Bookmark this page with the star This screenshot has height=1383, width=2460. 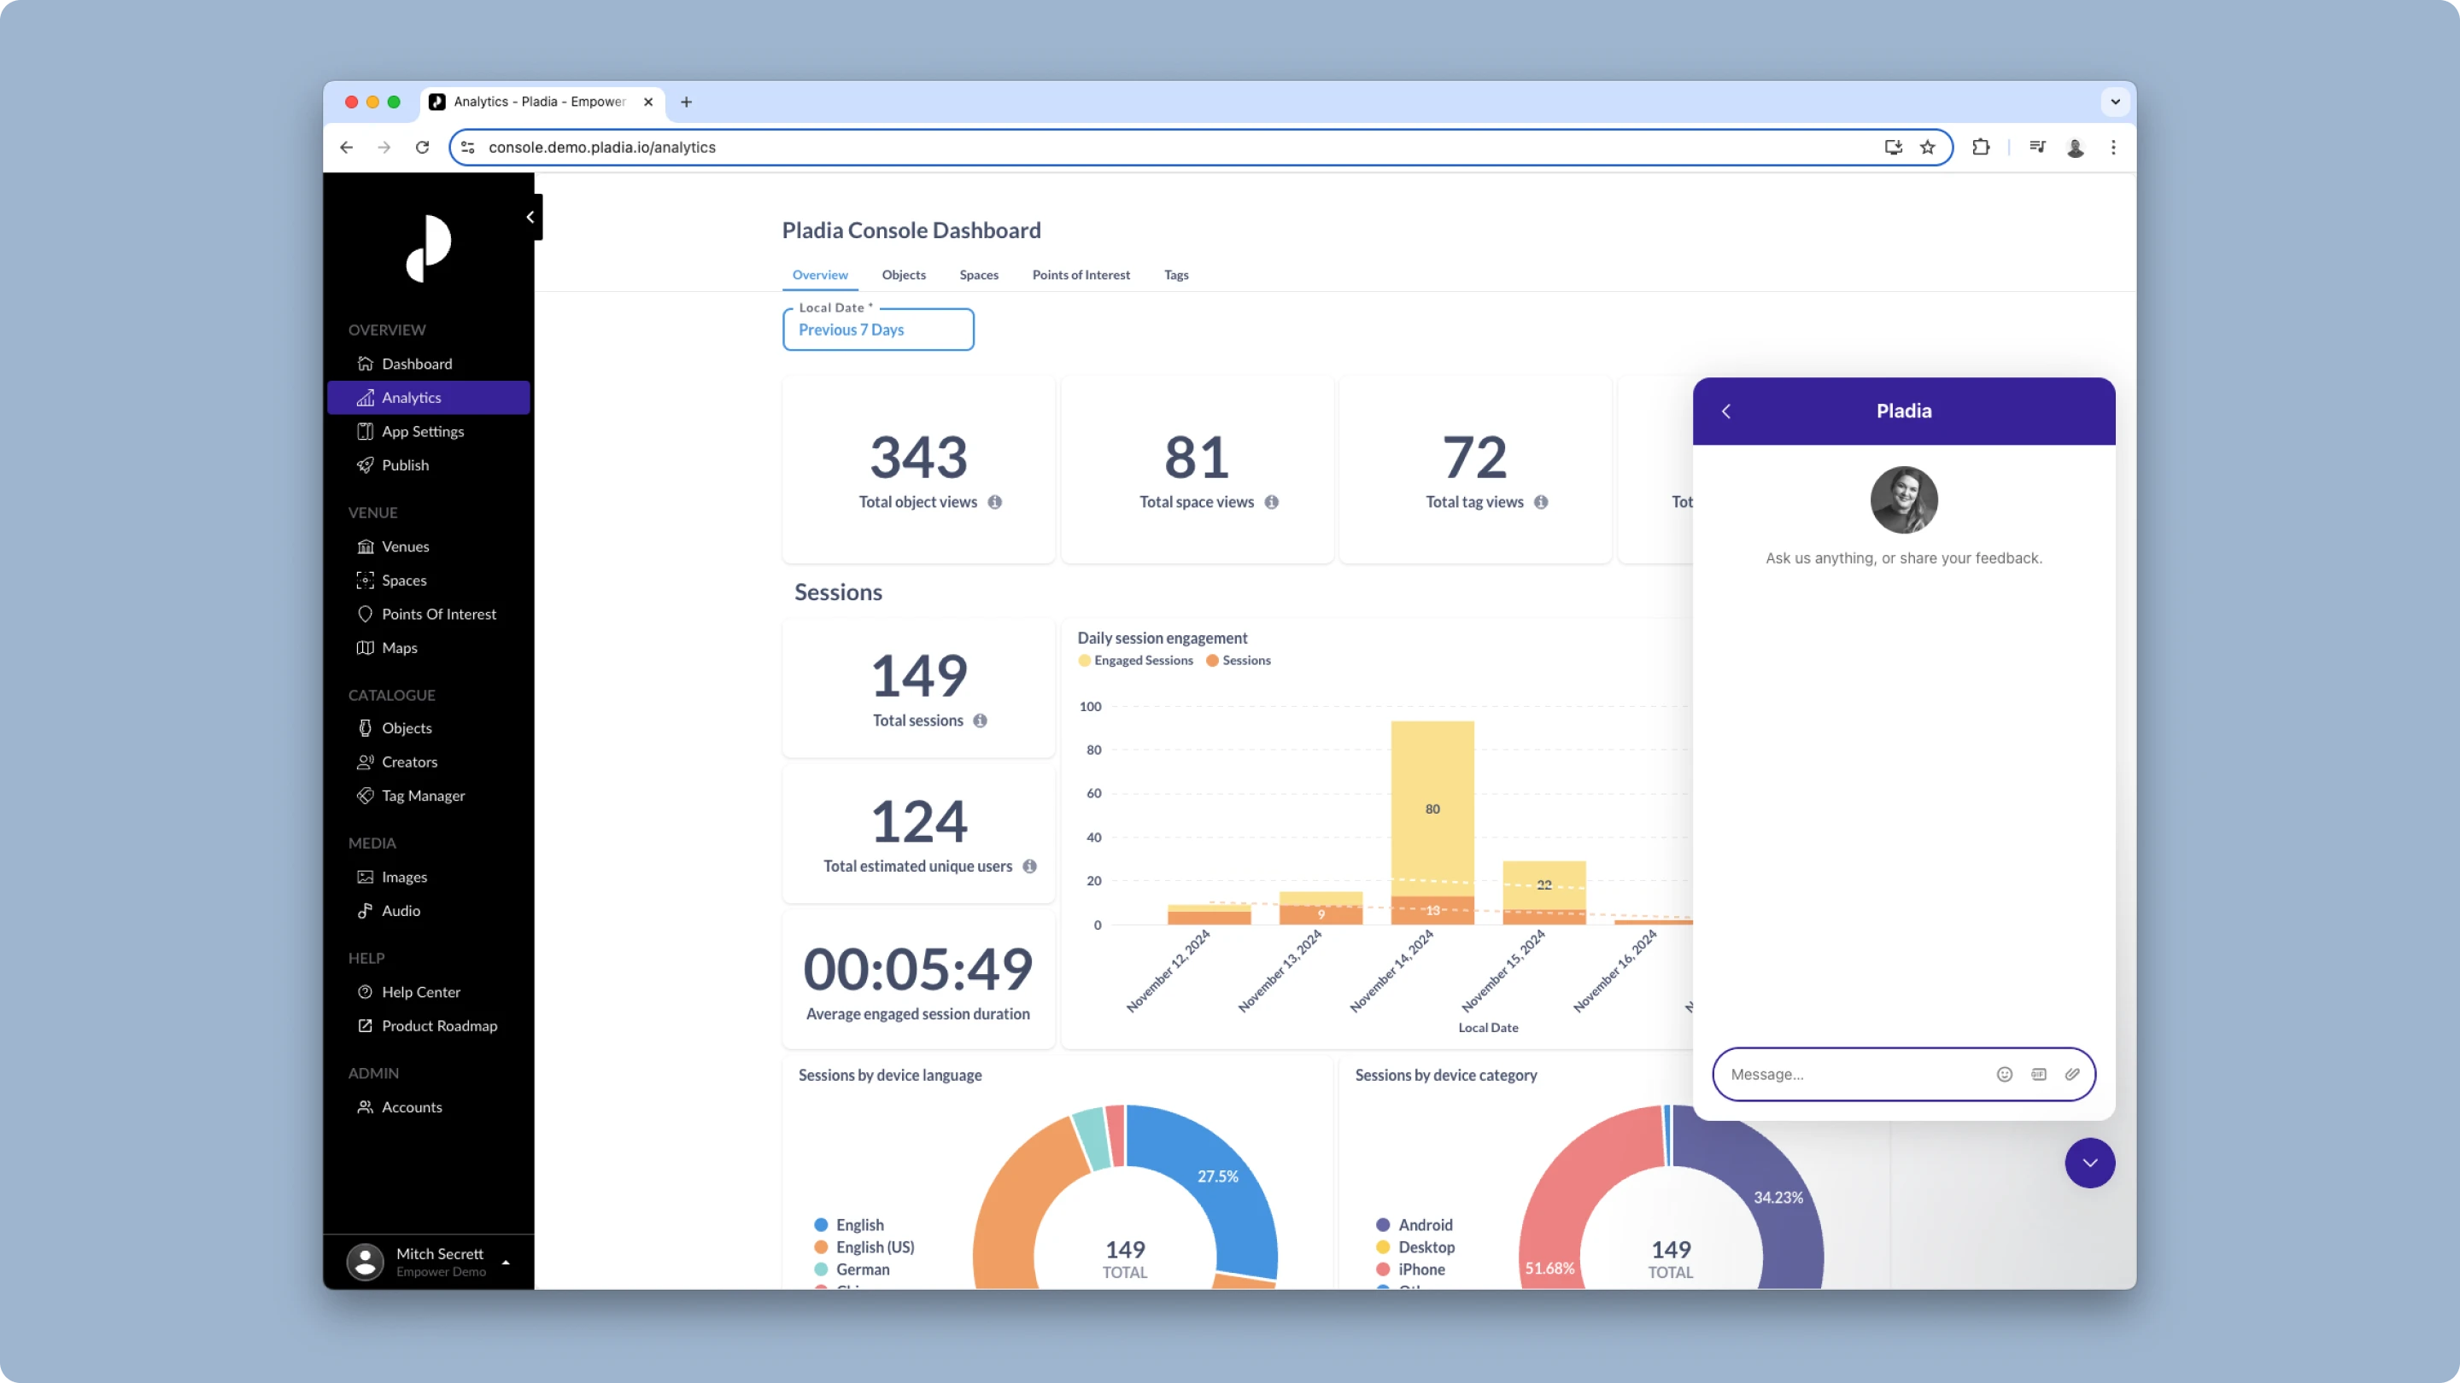(x=1927, y=147)
